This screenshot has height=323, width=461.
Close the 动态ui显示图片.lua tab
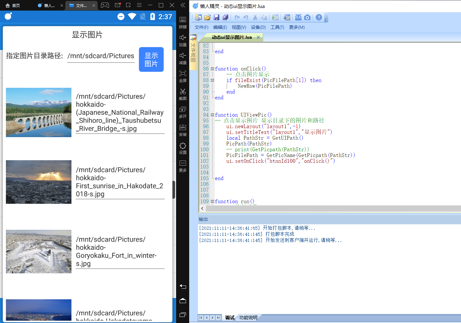[258, 37]
